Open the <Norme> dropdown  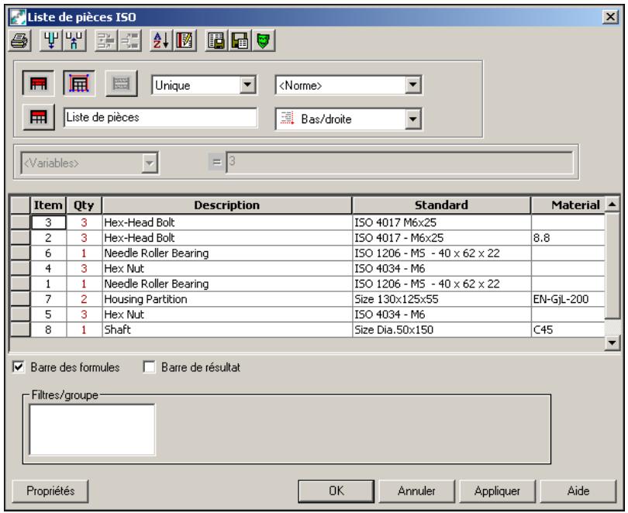412,84
